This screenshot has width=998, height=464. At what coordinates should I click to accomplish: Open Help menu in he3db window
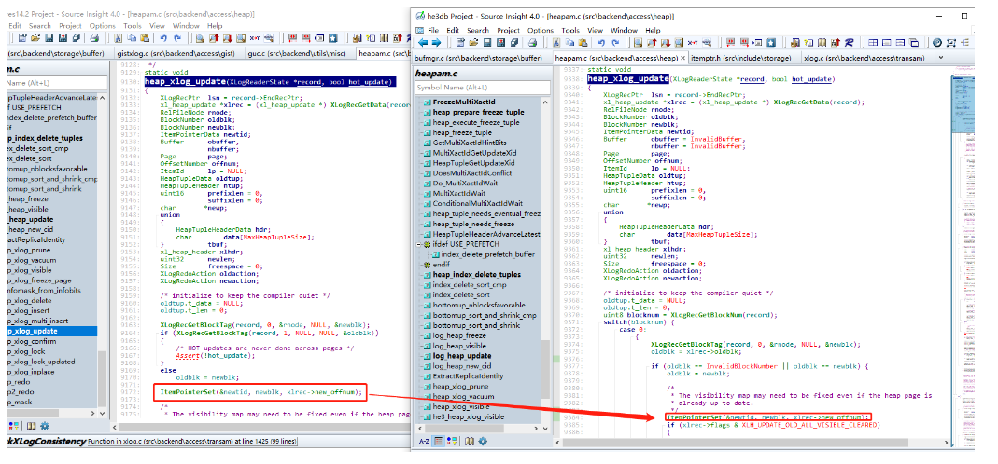[653, 30]
